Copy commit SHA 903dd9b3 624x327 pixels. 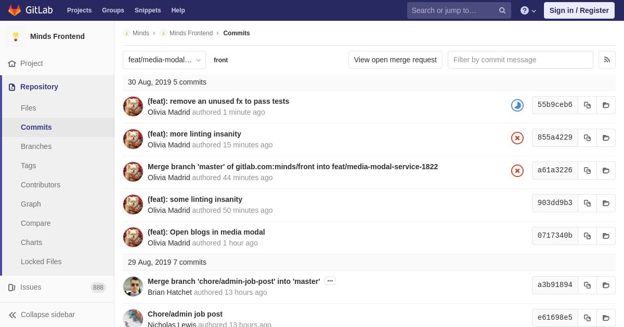click(587, 203)
